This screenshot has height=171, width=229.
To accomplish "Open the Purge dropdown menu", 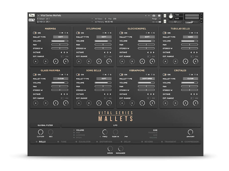I will pos(156,19).
